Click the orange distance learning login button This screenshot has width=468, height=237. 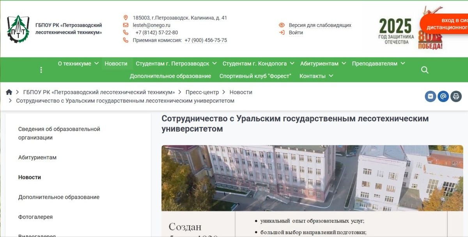pos(445,24)
